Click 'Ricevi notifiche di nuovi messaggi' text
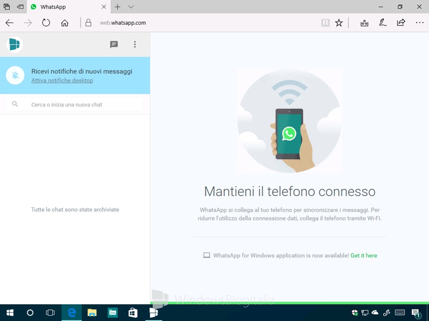The width and height of the screenshot is (429, 321). click(82, 71)
